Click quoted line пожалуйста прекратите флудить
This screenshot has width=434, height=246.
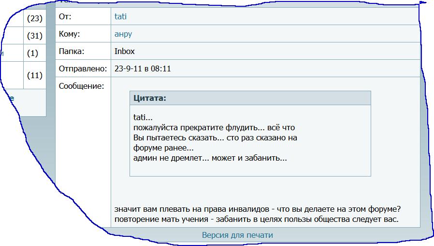[x=214, y=128]
